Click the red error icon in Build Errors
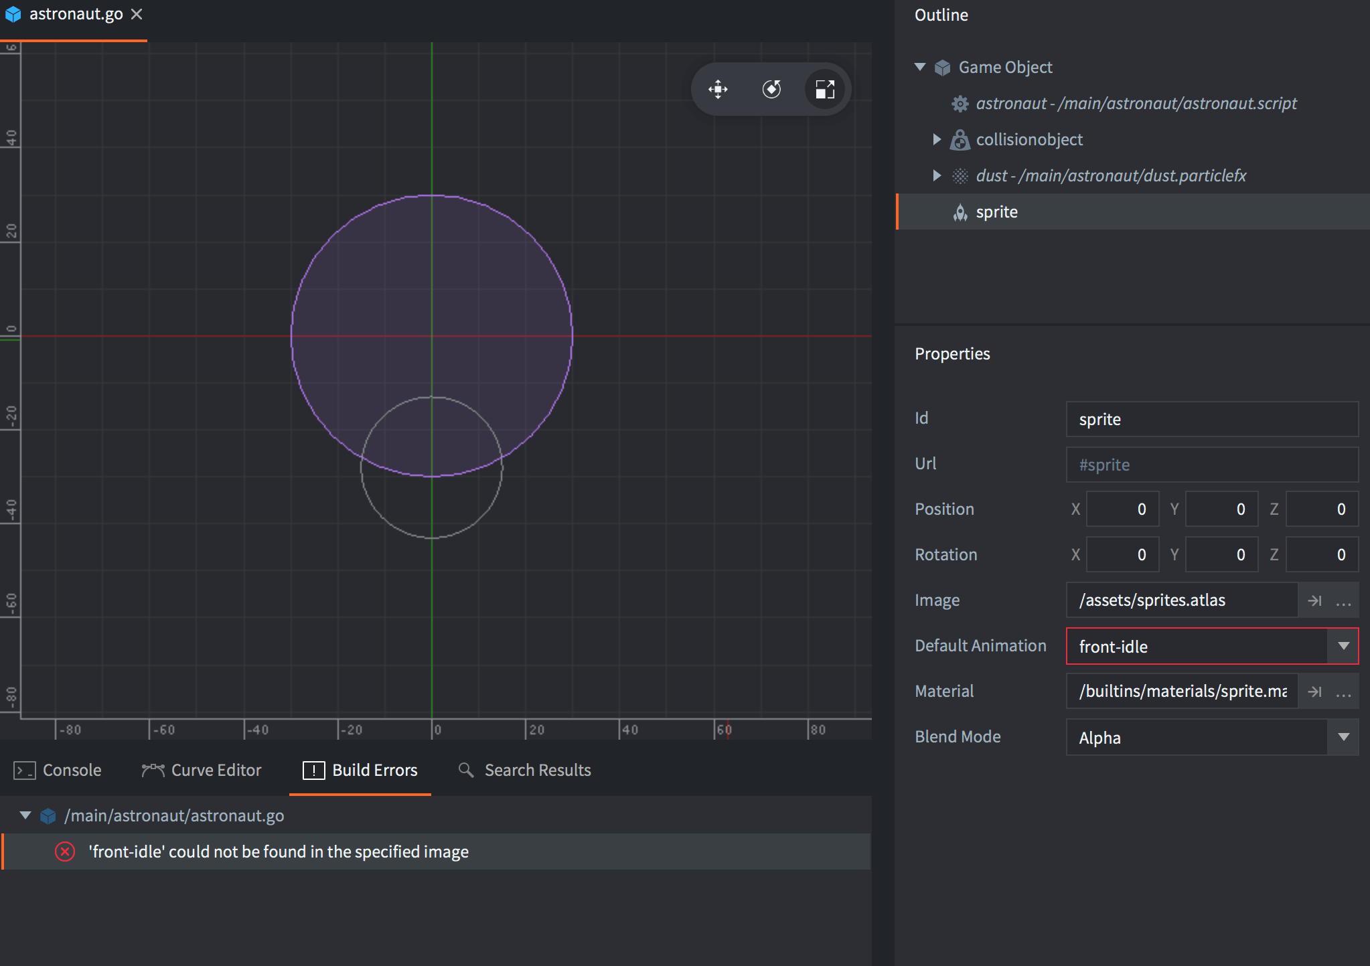Viewport: 1370px width, 966px height. click(x=65, y=852)
